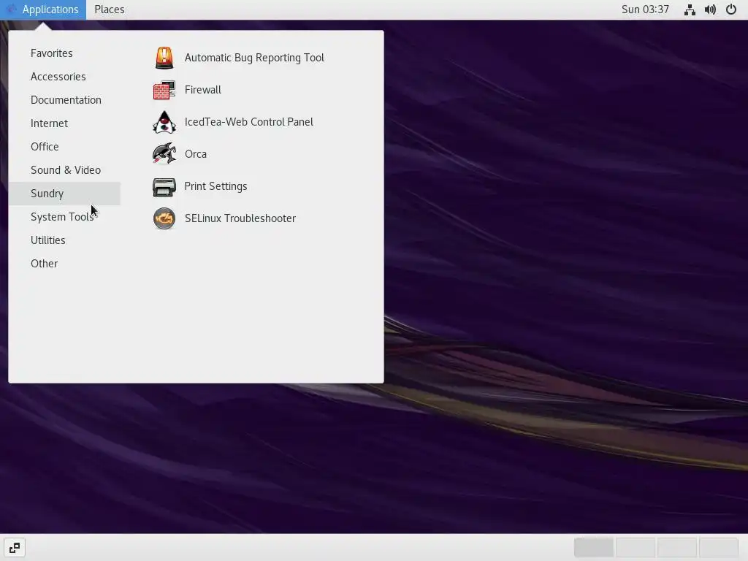
Task: Switch to the fourth workspace in the pager
Action: click(x=719, y=548)
